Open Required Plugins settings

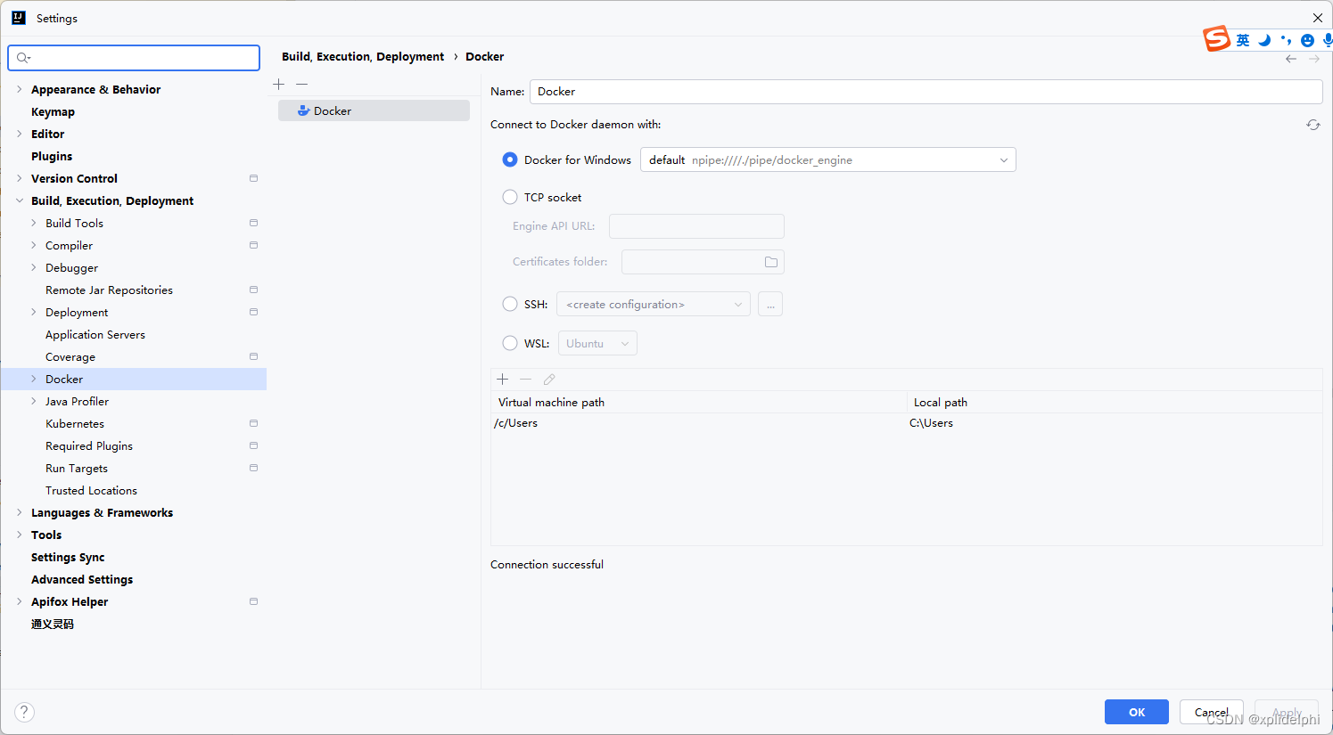(x=89, y=445)
